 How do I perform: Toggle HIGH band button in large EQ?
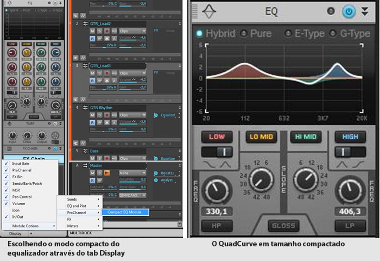point(350,136)
